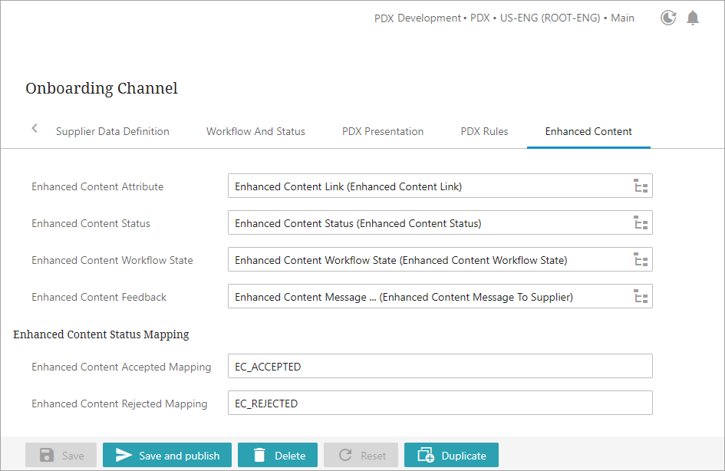Click the Enhanced Content Rejected Mapping field

point(440,403)
